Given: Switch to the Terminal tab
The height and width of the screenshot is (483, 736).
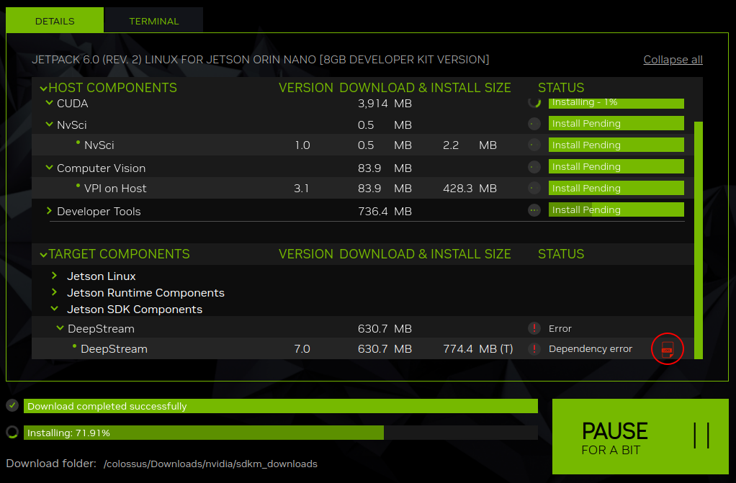Looking at the screenshot, I should (x=153, y=21).
